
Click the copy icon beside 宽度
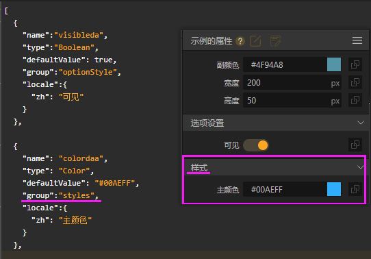point(355,82)
